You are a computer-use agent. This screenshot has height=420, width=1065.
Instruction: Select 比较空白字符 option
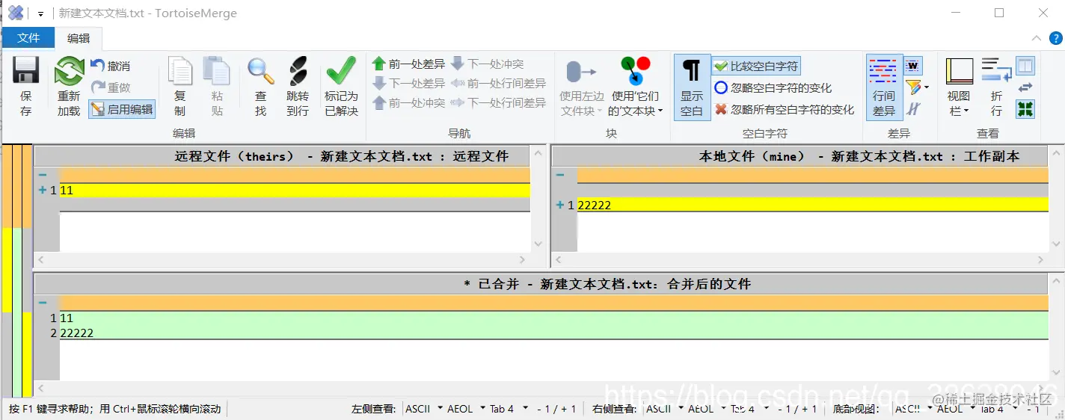[x=755, y=67]
